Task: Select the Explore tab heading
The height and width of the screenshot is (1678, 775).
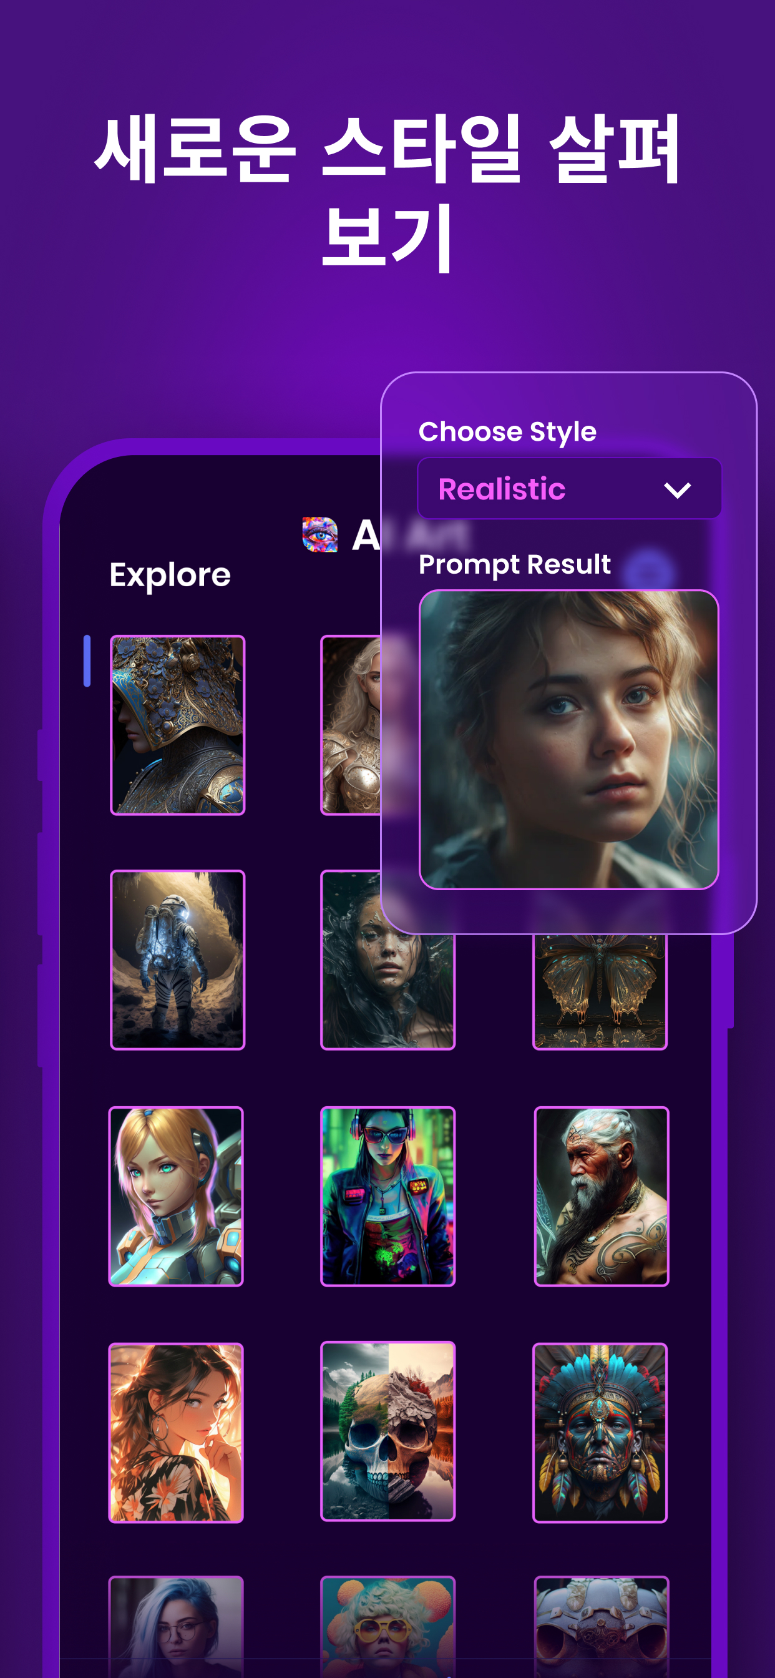Action: tap(170, 576)
